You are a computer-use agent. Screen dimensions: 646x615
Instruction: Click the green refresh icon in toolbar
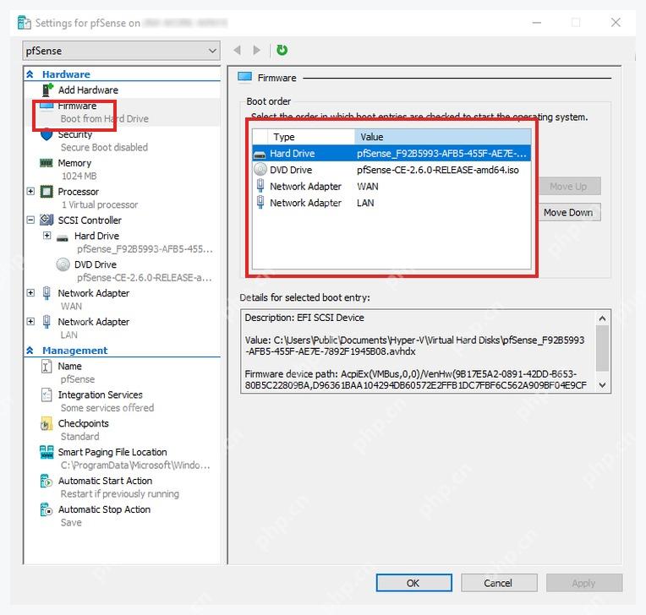pos(282,50)
